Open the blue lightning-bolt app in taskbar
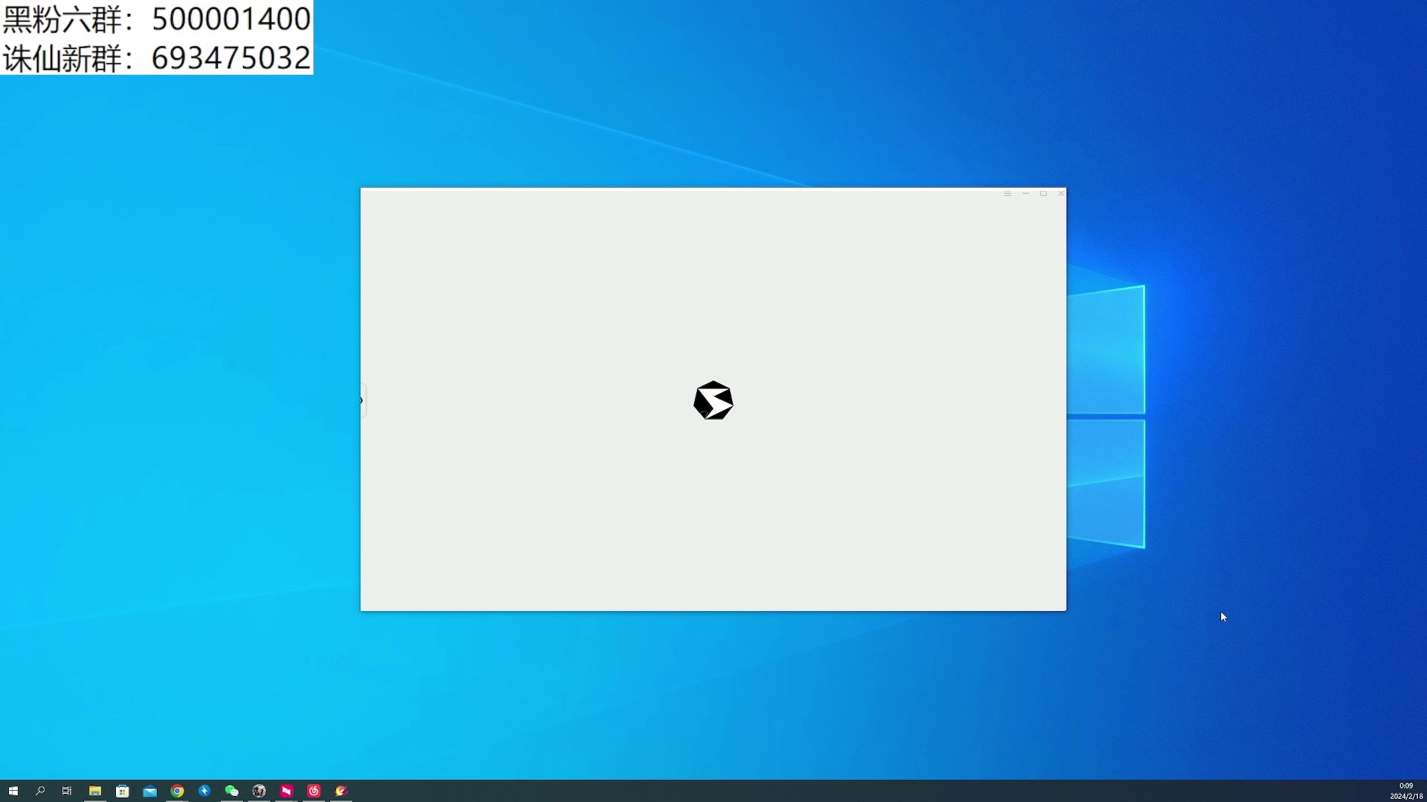Image resolution: width=1427 pixels, height=802 pixels. (x=204, y=791)
